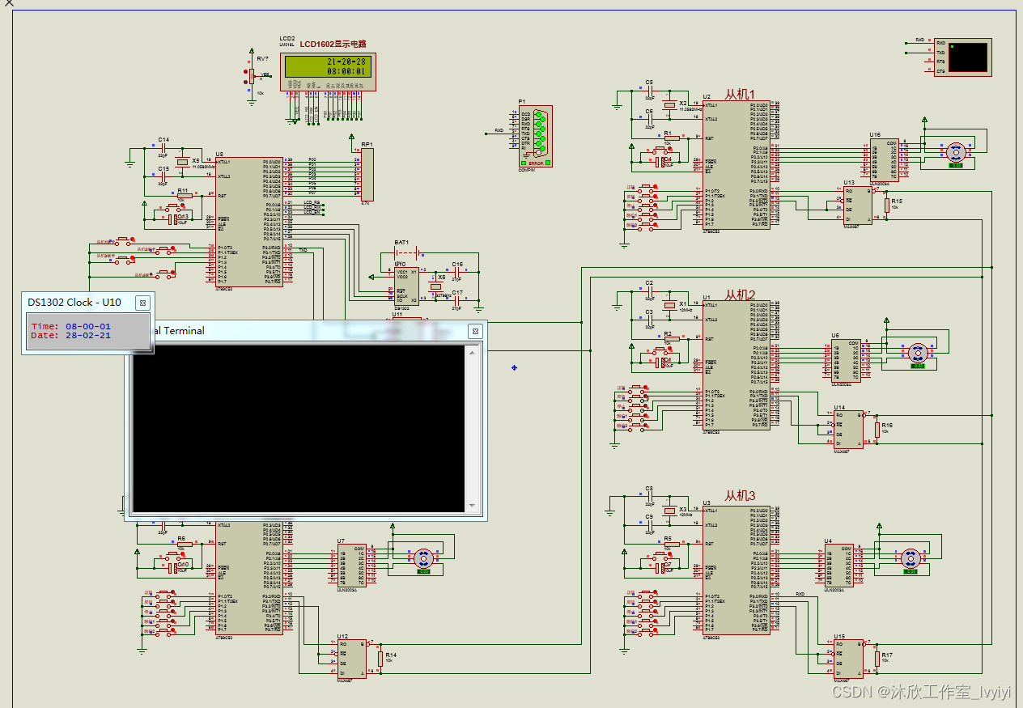The image size is (1023, 708).
Task: Click the 'Date: 28-02-21' readout
Action: pyautogui.click(x=71, y=335)
